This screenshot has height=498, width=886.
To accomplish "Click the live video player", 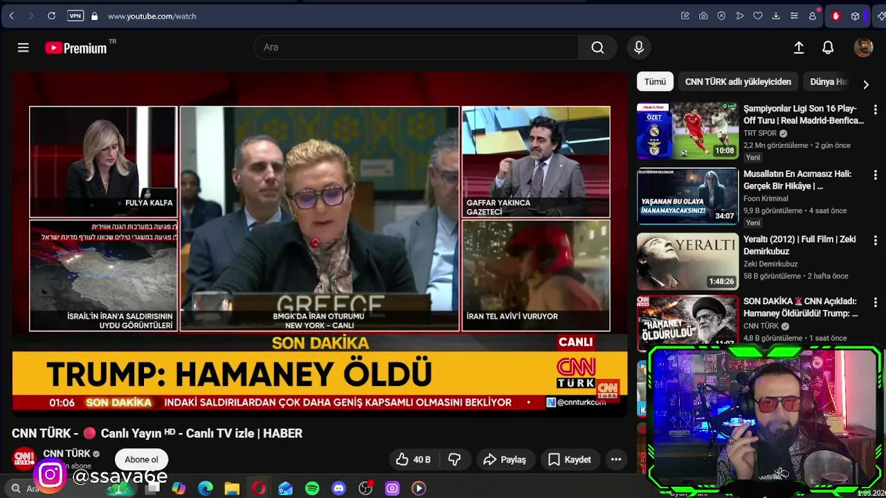I will (320, 244).
